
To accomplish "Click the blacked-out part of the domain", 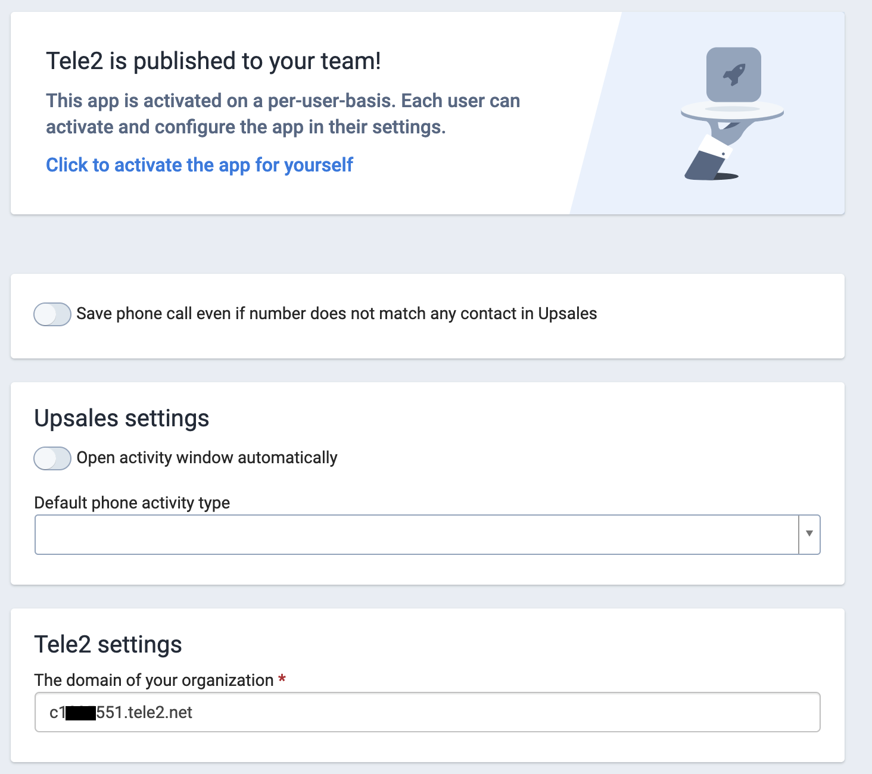I will tap(80, 712).
